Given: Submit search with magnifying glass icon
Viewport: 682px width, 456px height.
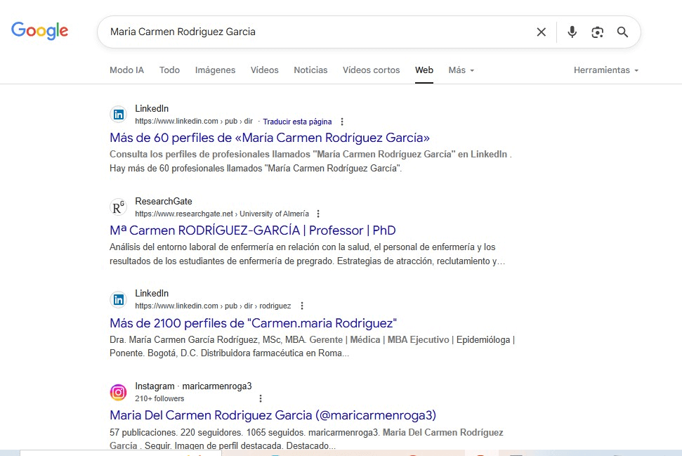Looking at the screenshot, I should click(622, 32).
